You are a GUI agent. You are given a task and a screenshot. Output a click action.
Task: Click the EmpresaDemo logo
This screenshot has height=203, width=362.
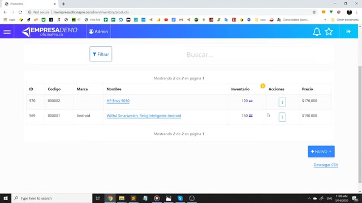(49, 32)
